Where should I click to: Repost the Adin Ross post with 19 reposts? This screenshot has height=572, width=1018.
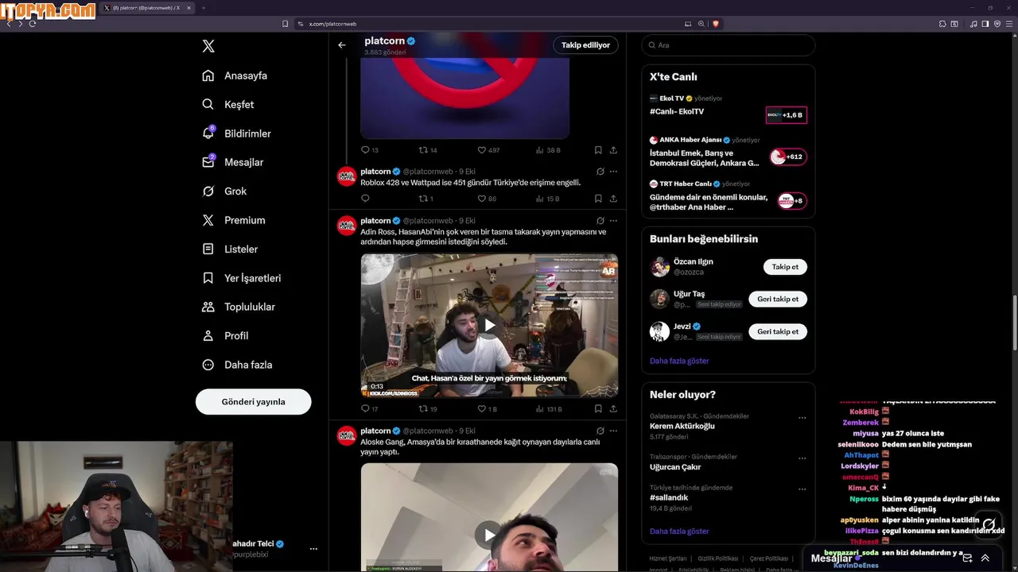(428, 409)
